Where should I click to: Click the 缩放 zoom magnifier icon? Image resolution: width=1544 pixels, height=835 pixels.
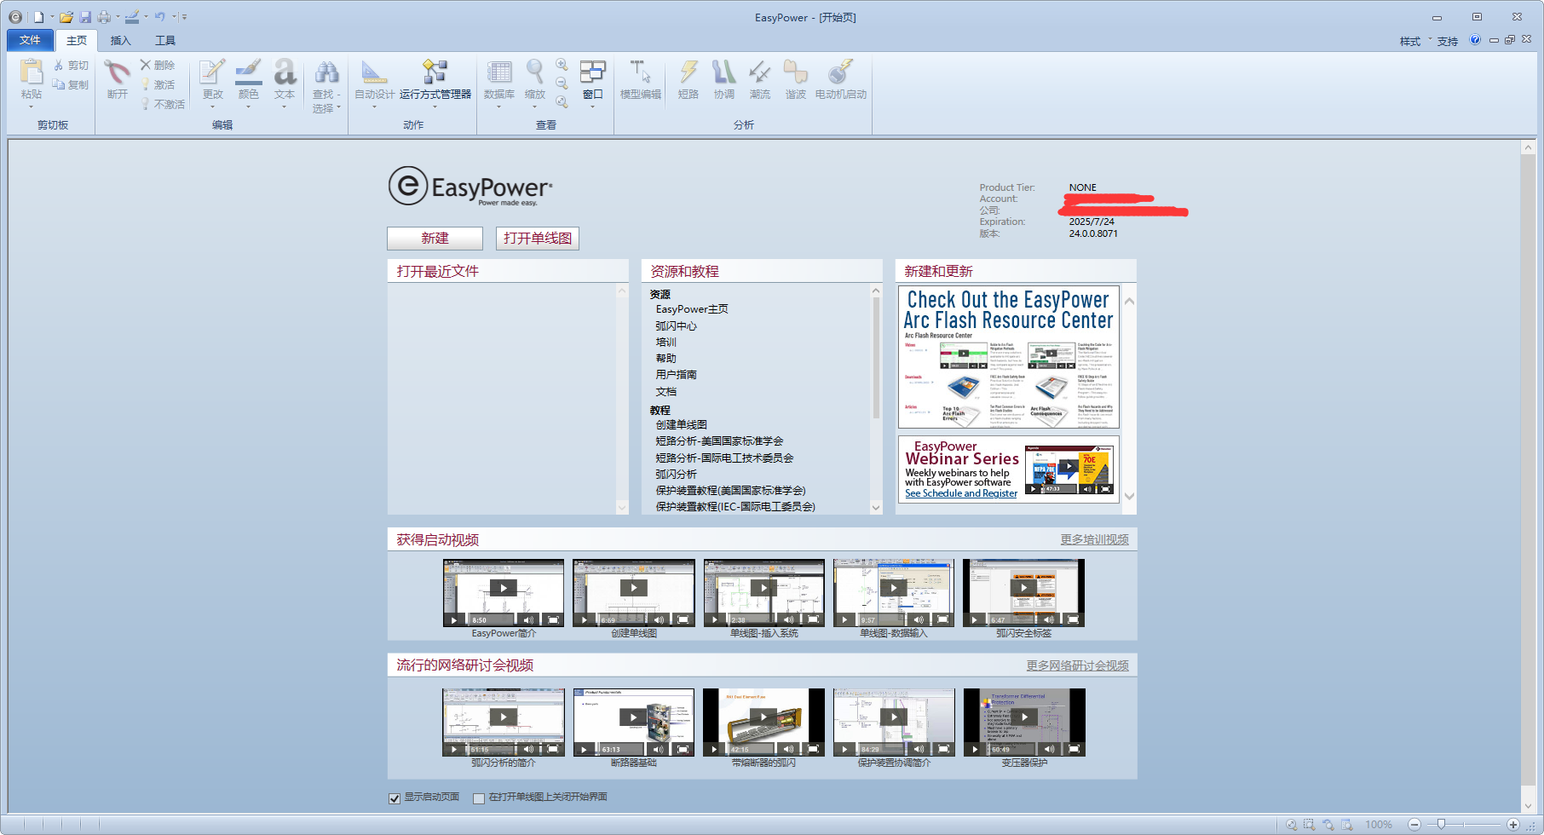(534, 72)
